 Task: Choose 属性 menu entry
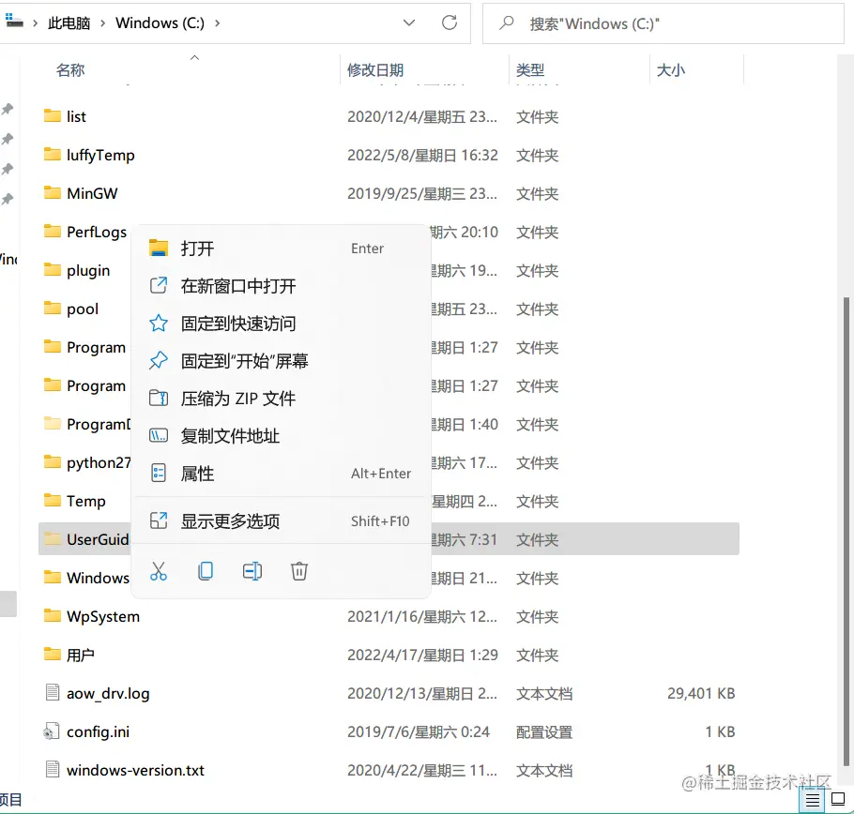click(x=281, y=474)
